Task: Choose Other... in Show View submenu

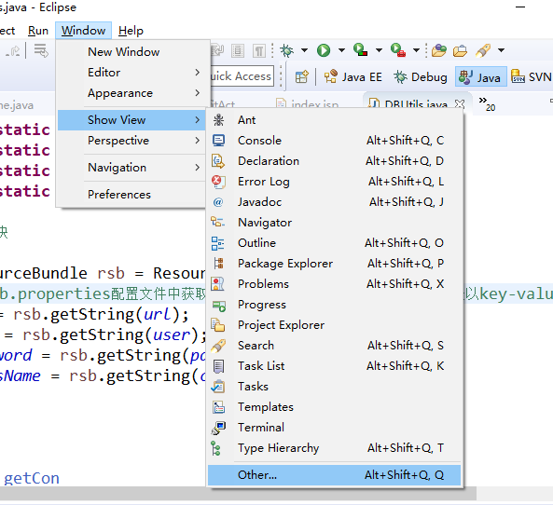Action: [x=335, y=475]
